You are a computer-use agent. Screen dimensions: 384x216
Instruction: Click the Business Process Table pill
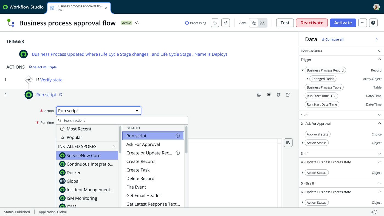click(324, 87)
